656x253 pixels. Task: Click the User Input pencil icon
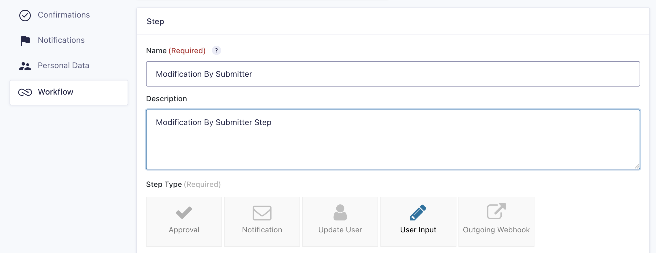click(x=418, y=212)
